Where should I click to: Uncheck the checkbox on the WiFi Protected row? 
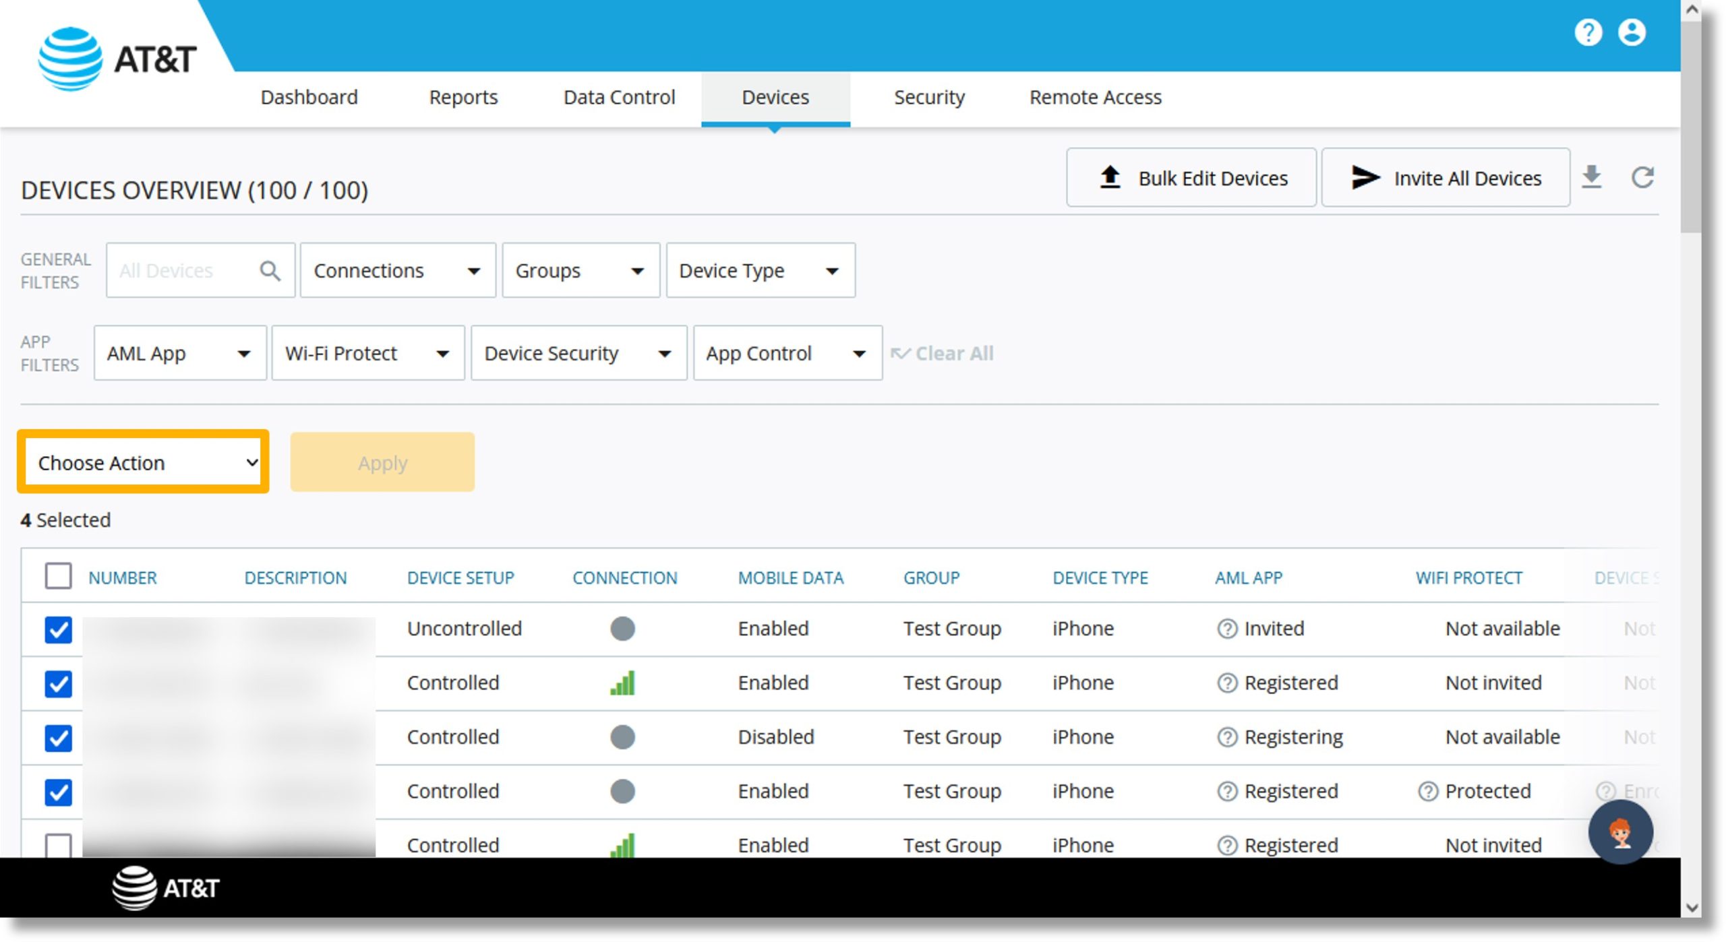pos(58,792)
